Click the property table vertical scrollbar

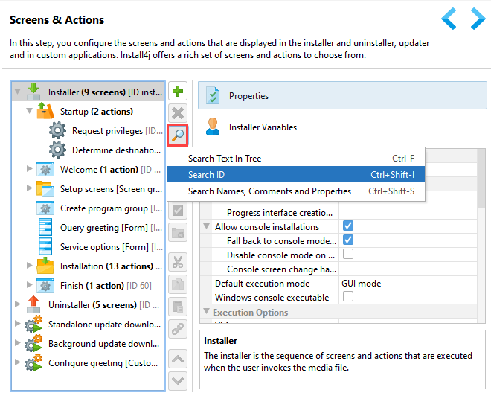pyautogui.click(x=481, y=179)
